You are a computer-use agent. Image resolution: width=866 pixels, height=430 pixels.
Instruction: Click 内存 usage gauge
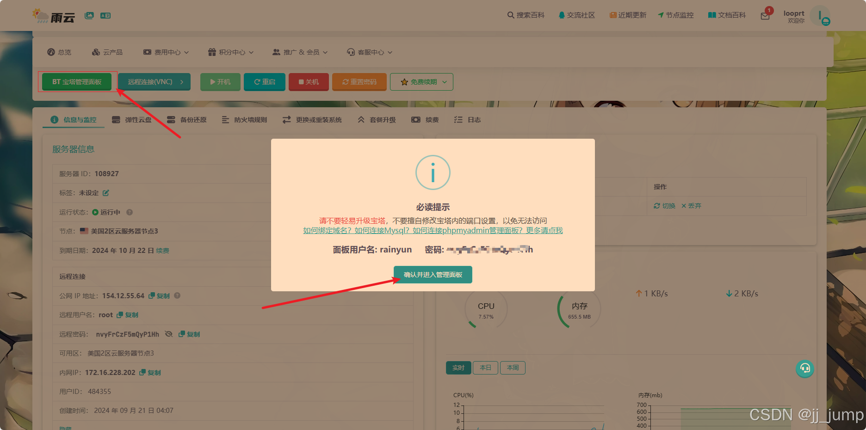pyautogui.click(x=579, y=310)
